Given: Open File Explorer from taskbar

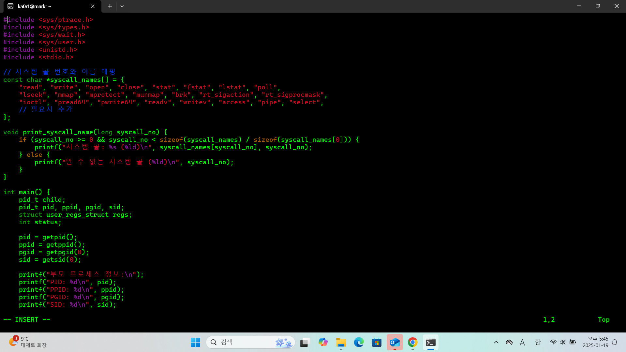Looking at the screenshot, I should point(341,342).
